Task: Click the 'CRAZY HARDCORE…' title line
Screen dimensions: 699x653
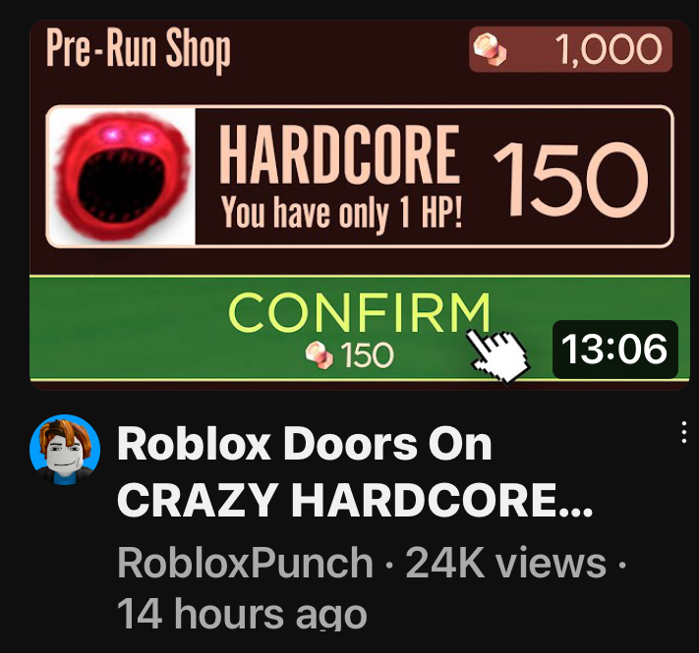Action: tap(355, 500)
